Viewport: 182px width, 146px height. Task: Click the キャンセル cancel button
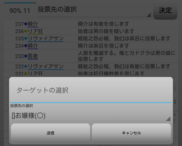131,132
